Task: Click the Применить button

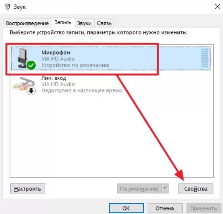Action: coord(204,208)
